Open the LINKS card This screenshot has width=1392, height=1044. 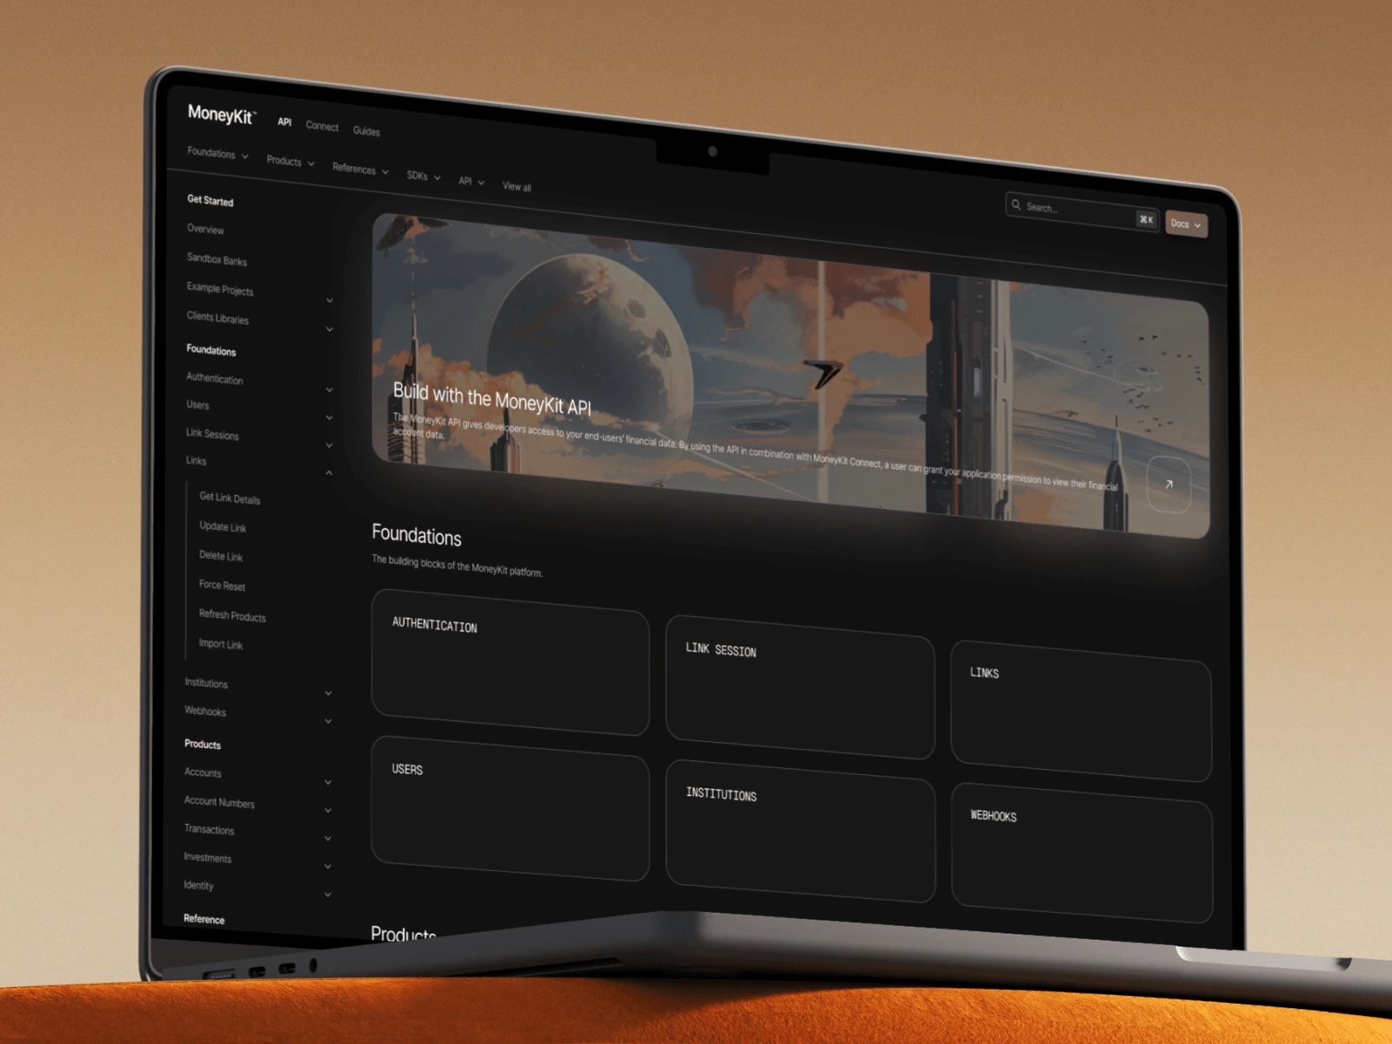(x=1081, y=711)
